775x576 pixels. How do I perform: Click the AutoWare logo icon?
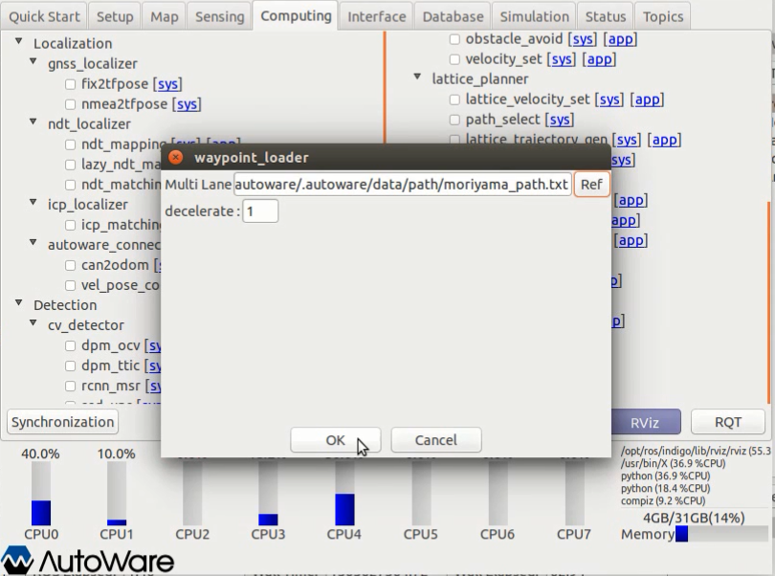coord(17,560)
